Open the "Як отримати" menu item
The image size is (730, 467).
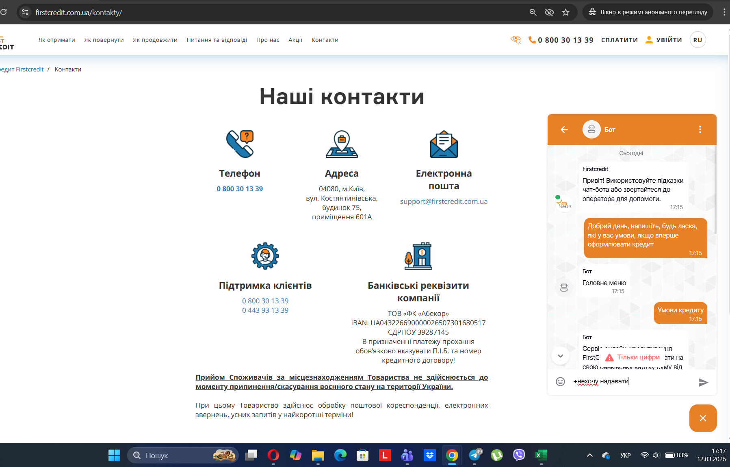[57, 40]
